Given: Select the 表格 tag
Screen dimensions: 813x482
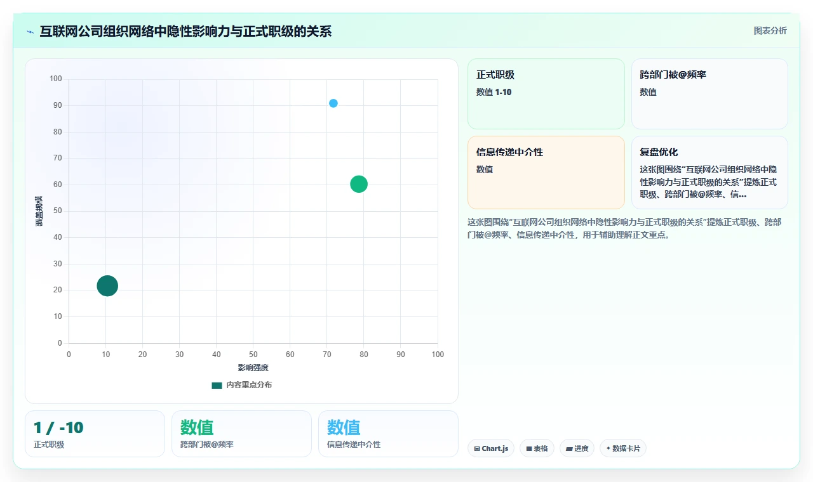Looking at the screenshot, I should point(537,448).
